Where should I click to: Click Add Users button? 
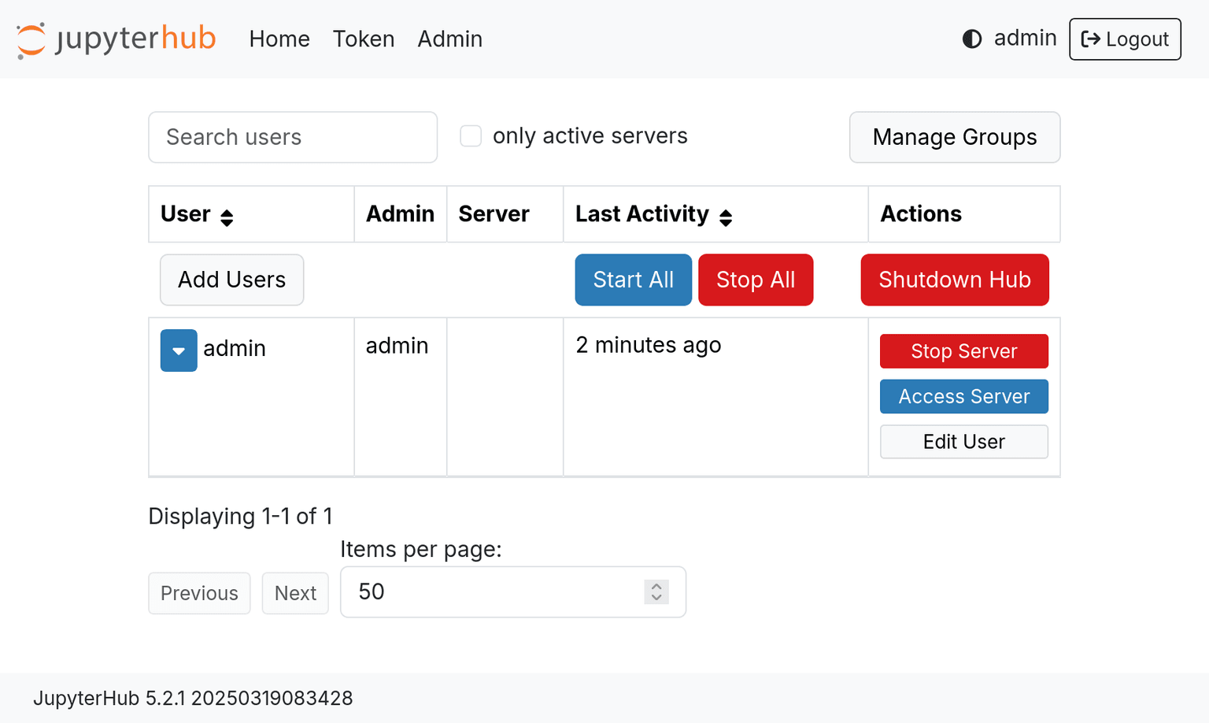click(232, 280)
